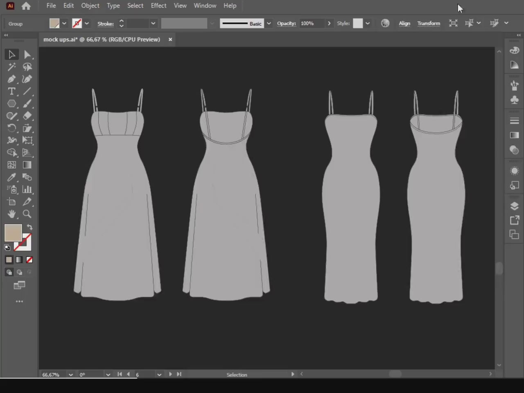Expand the Basic brush definition dropdown
This screenshot has height=393, width=524.
[269, 23]
